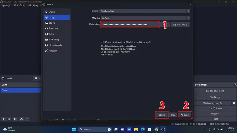Screen dimensions: 237x133
Task: Close the Thiết đặt settings dialog
Action: point(190,4)
